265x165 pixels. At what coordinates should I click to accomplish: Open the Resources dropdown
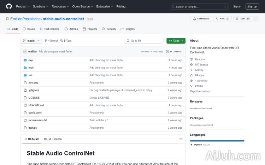[x=60, y=6]
